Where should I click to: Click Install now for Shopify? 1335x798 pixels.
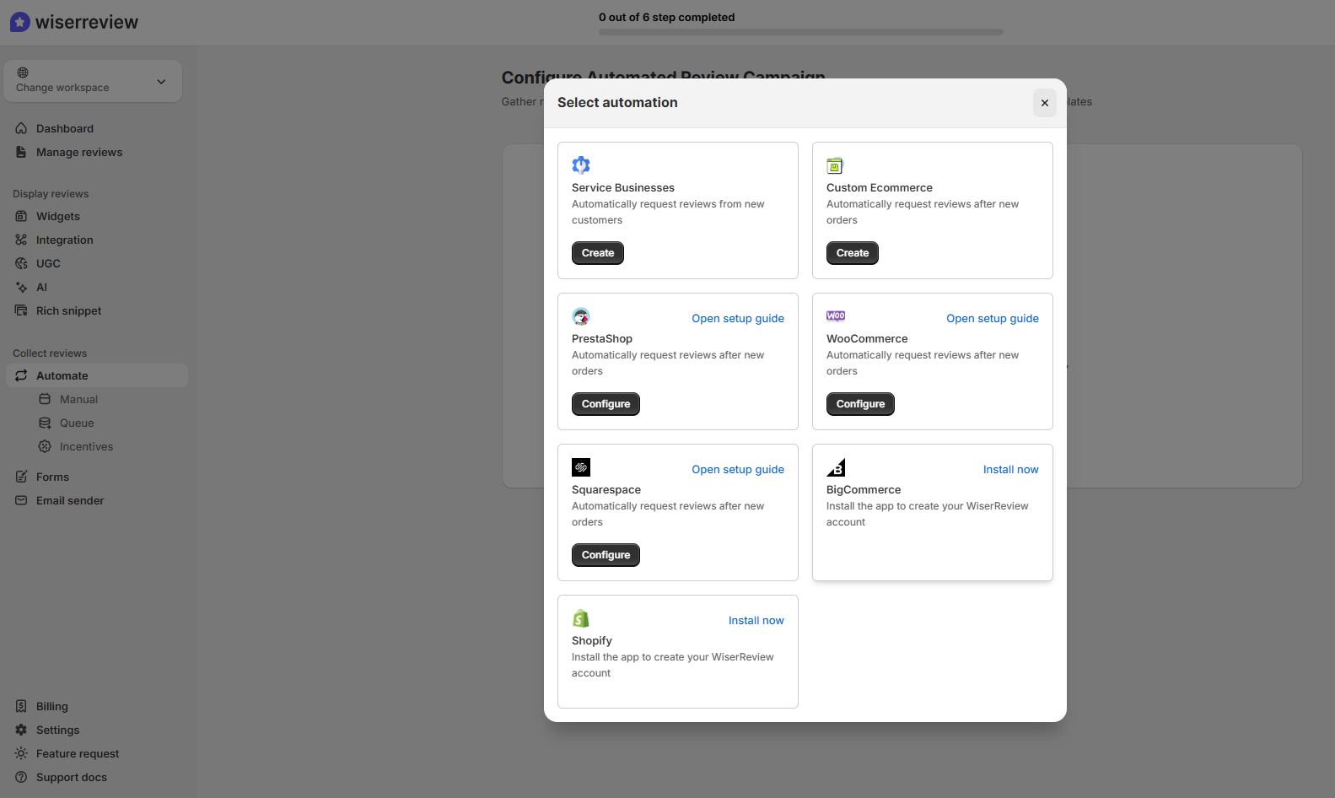click(x=756, y=620)
